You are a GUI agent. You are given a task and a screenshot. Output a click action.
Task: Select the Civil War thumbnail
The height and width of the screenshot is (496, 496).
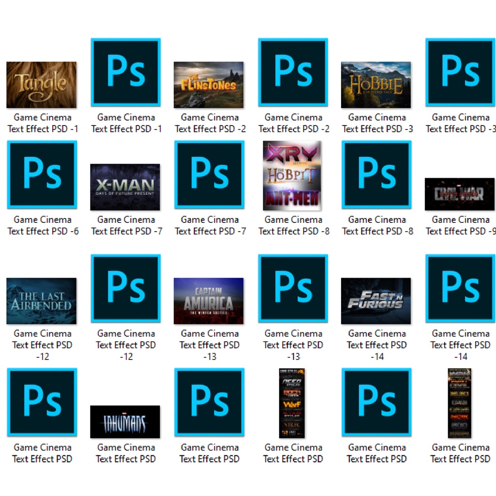459,194
